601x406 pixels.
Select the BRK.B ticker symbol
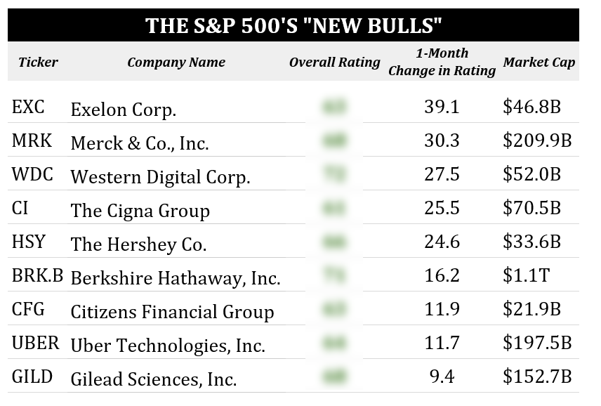pos(37,276)
